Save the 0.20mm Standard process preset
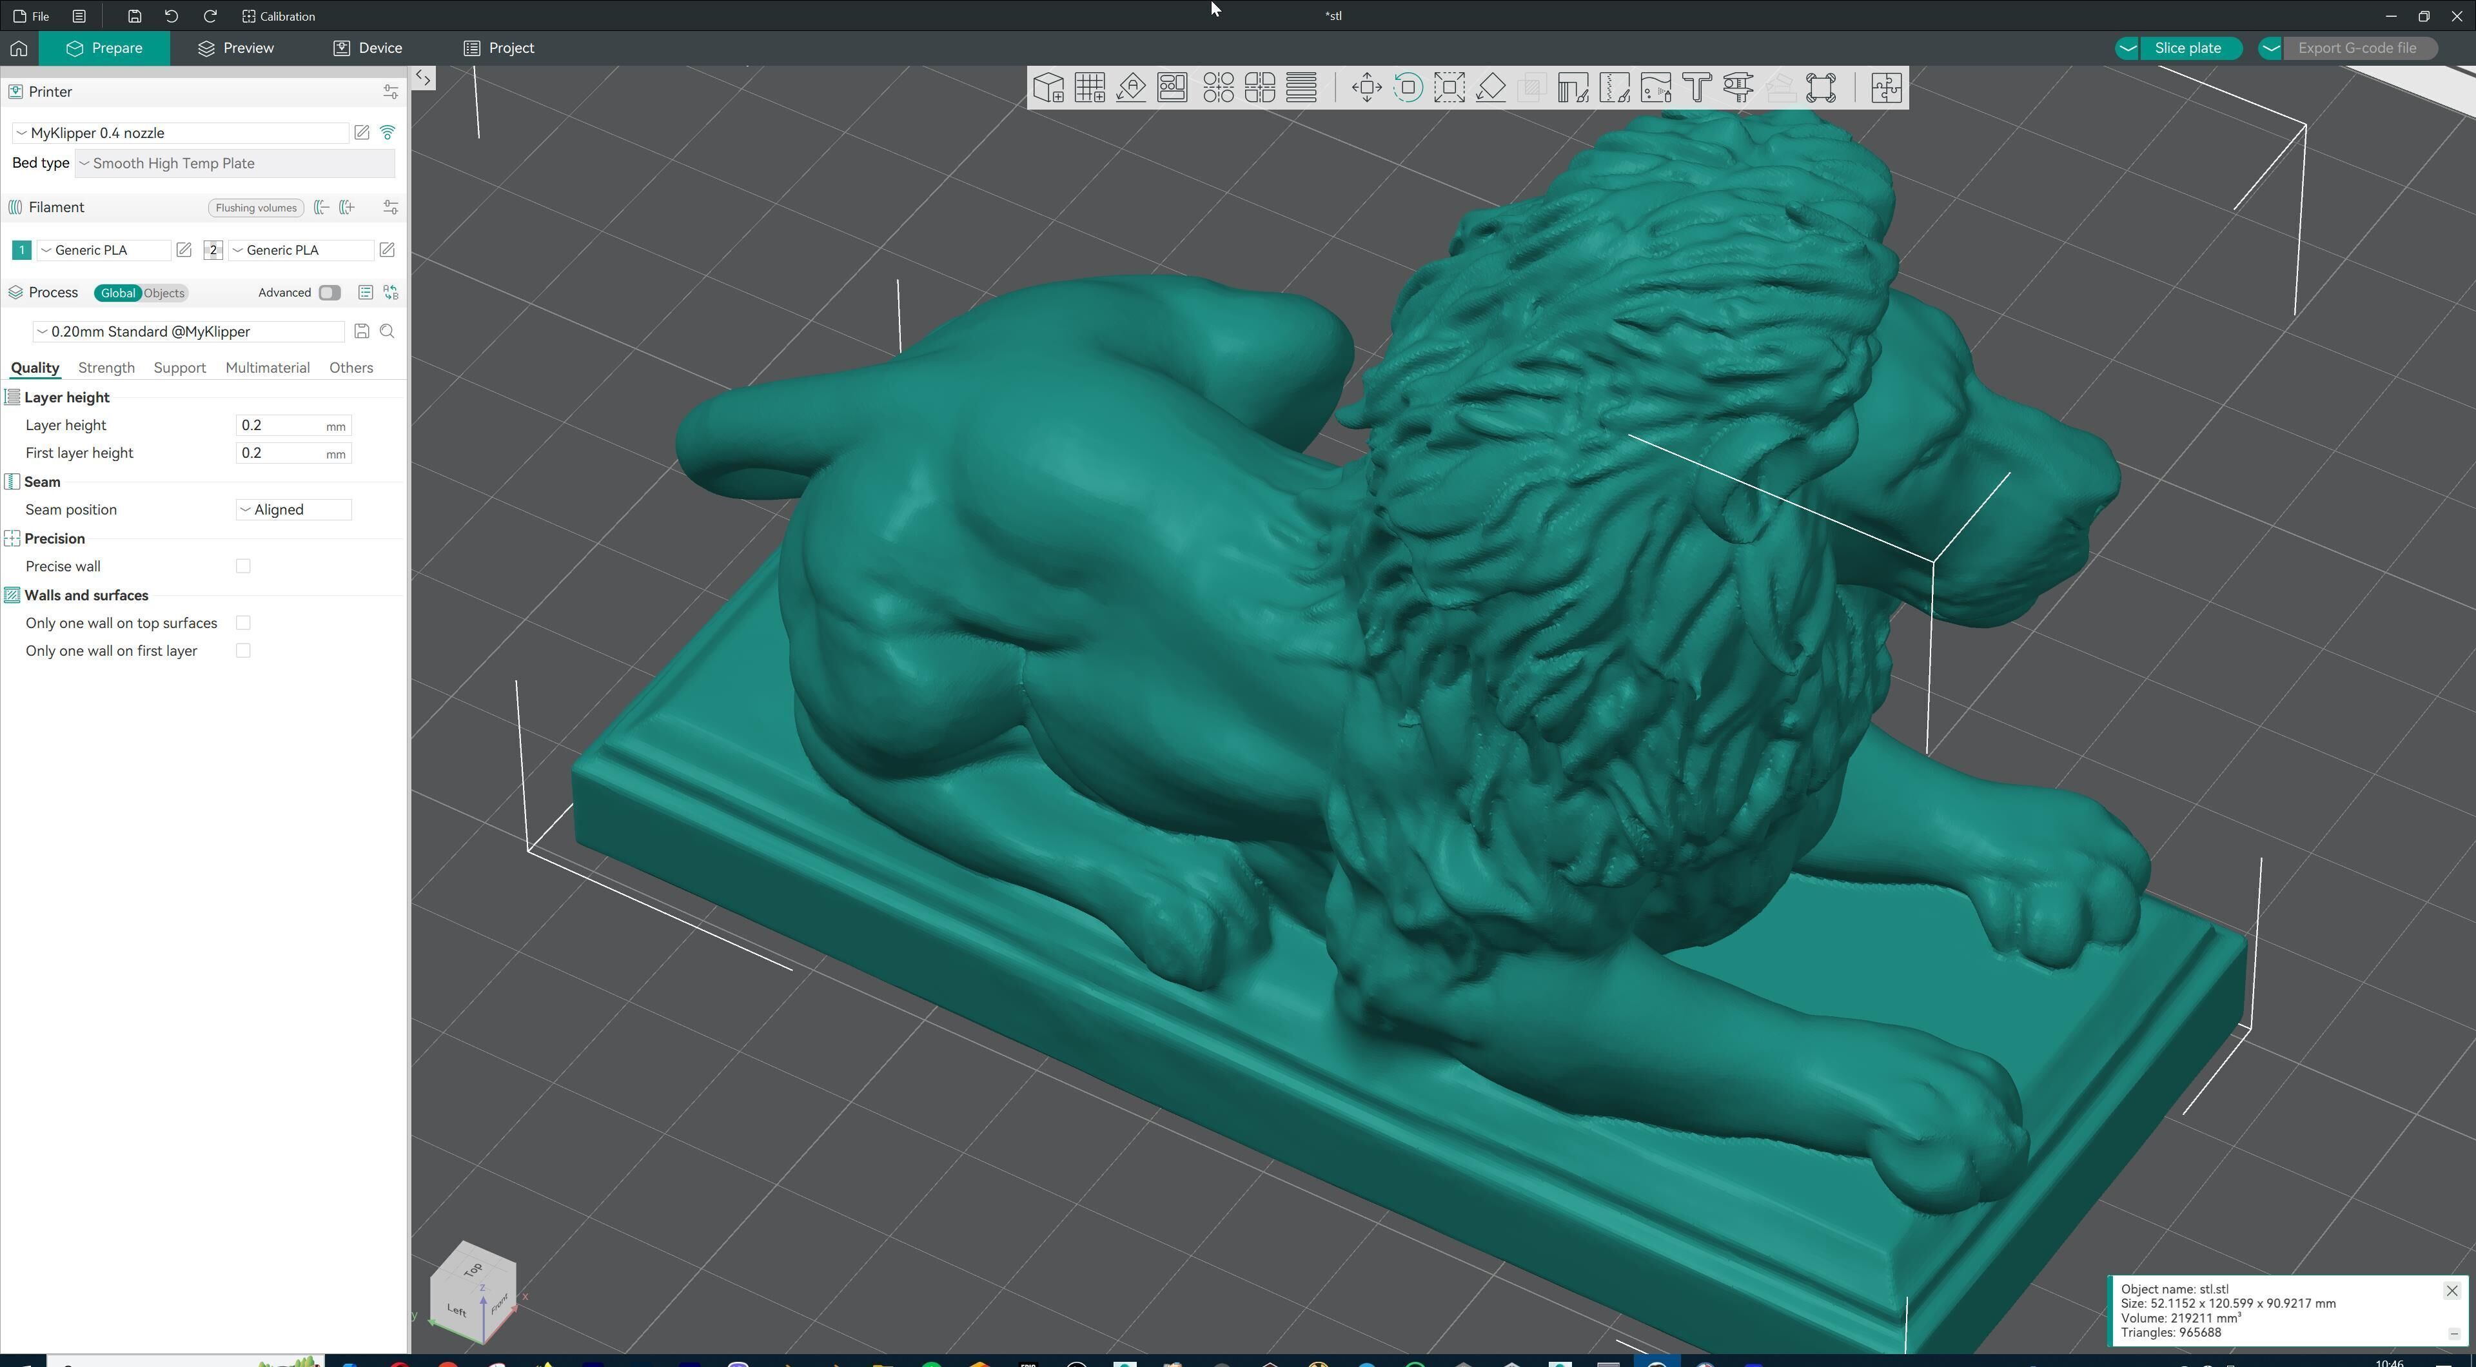The width and height of the screenshot is (2476, 1367). click(361, 331)
